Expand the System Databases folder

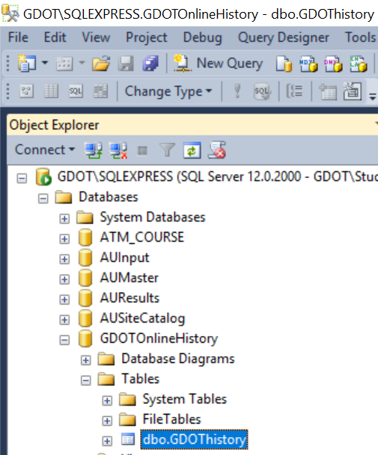64,219
